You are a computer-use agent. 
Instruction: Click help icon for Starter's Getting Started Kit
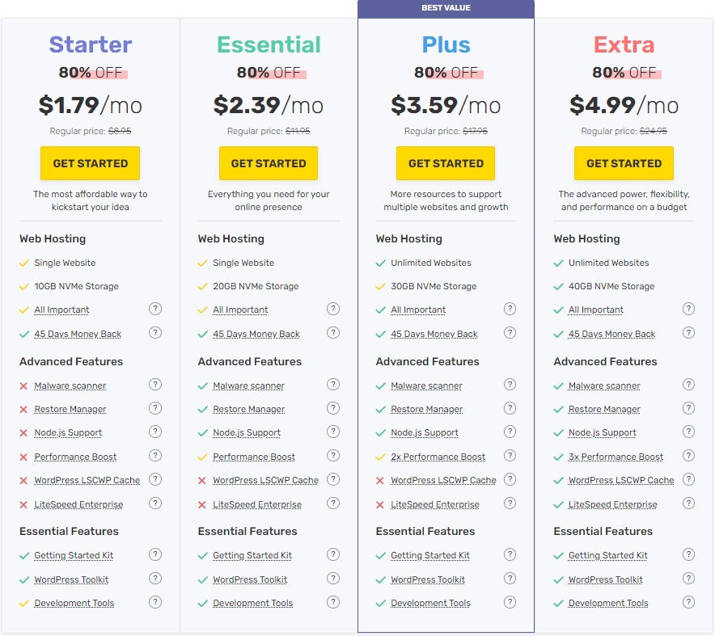point(155,554)
